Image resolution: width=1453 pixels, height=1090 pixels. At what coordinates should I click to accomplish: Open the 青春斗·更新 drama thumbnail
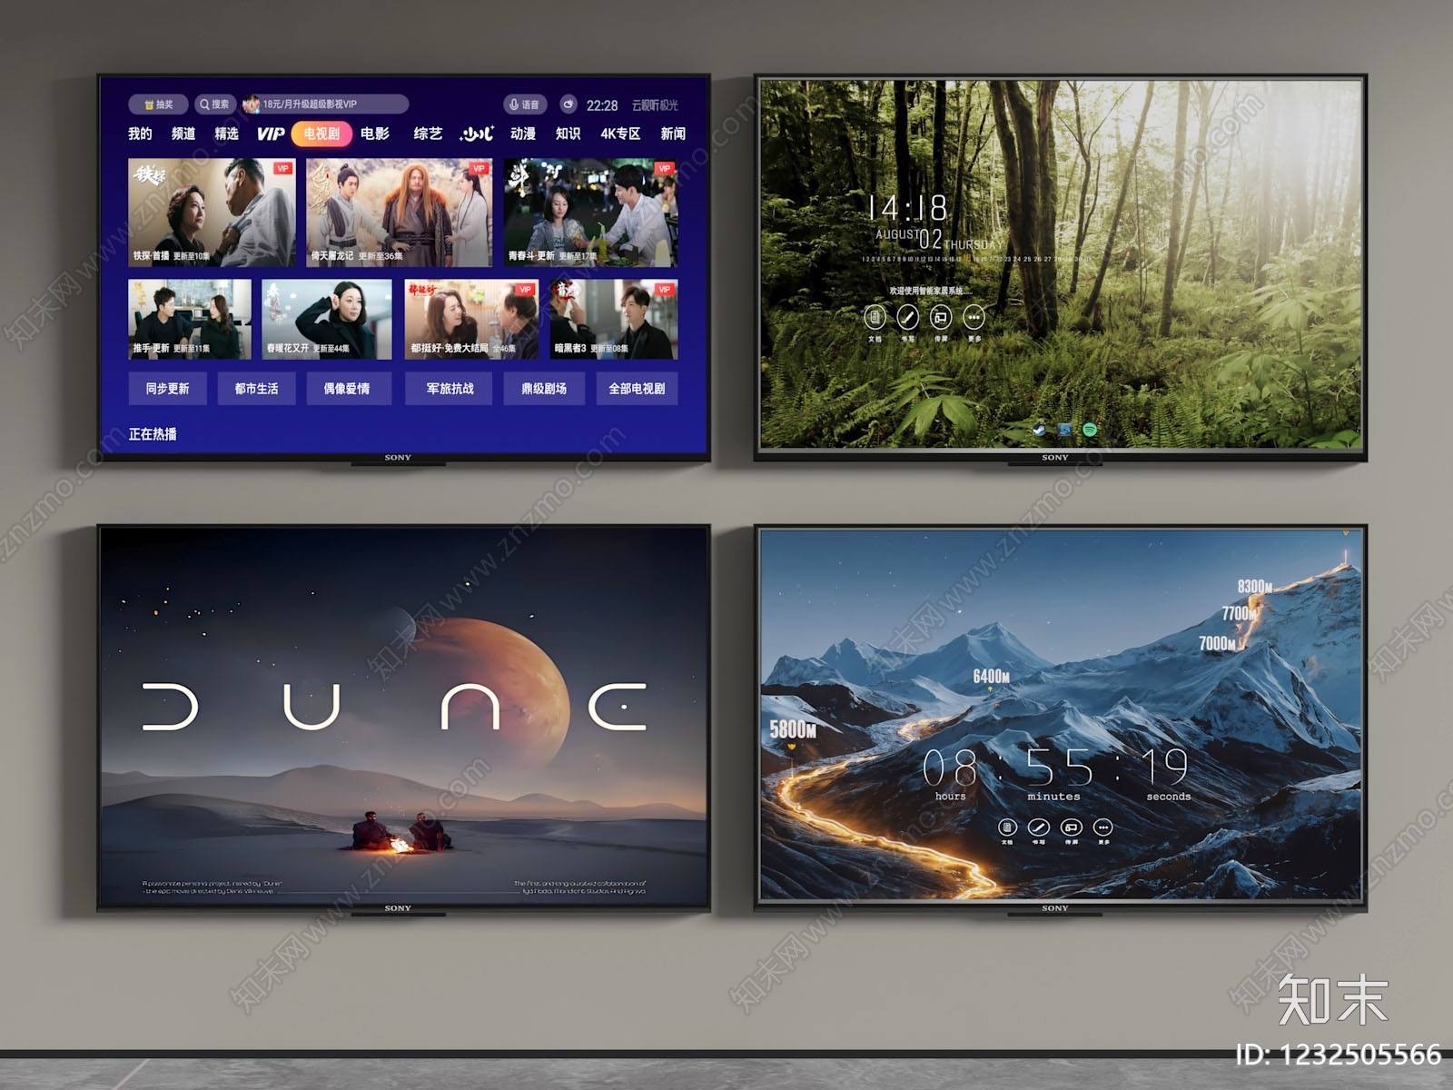[x=590, y=213]
